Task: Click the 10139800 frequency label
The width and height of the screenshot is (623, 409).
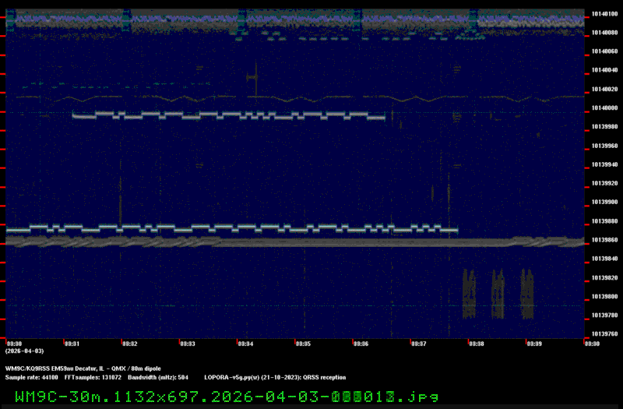Action: [604, 297]
